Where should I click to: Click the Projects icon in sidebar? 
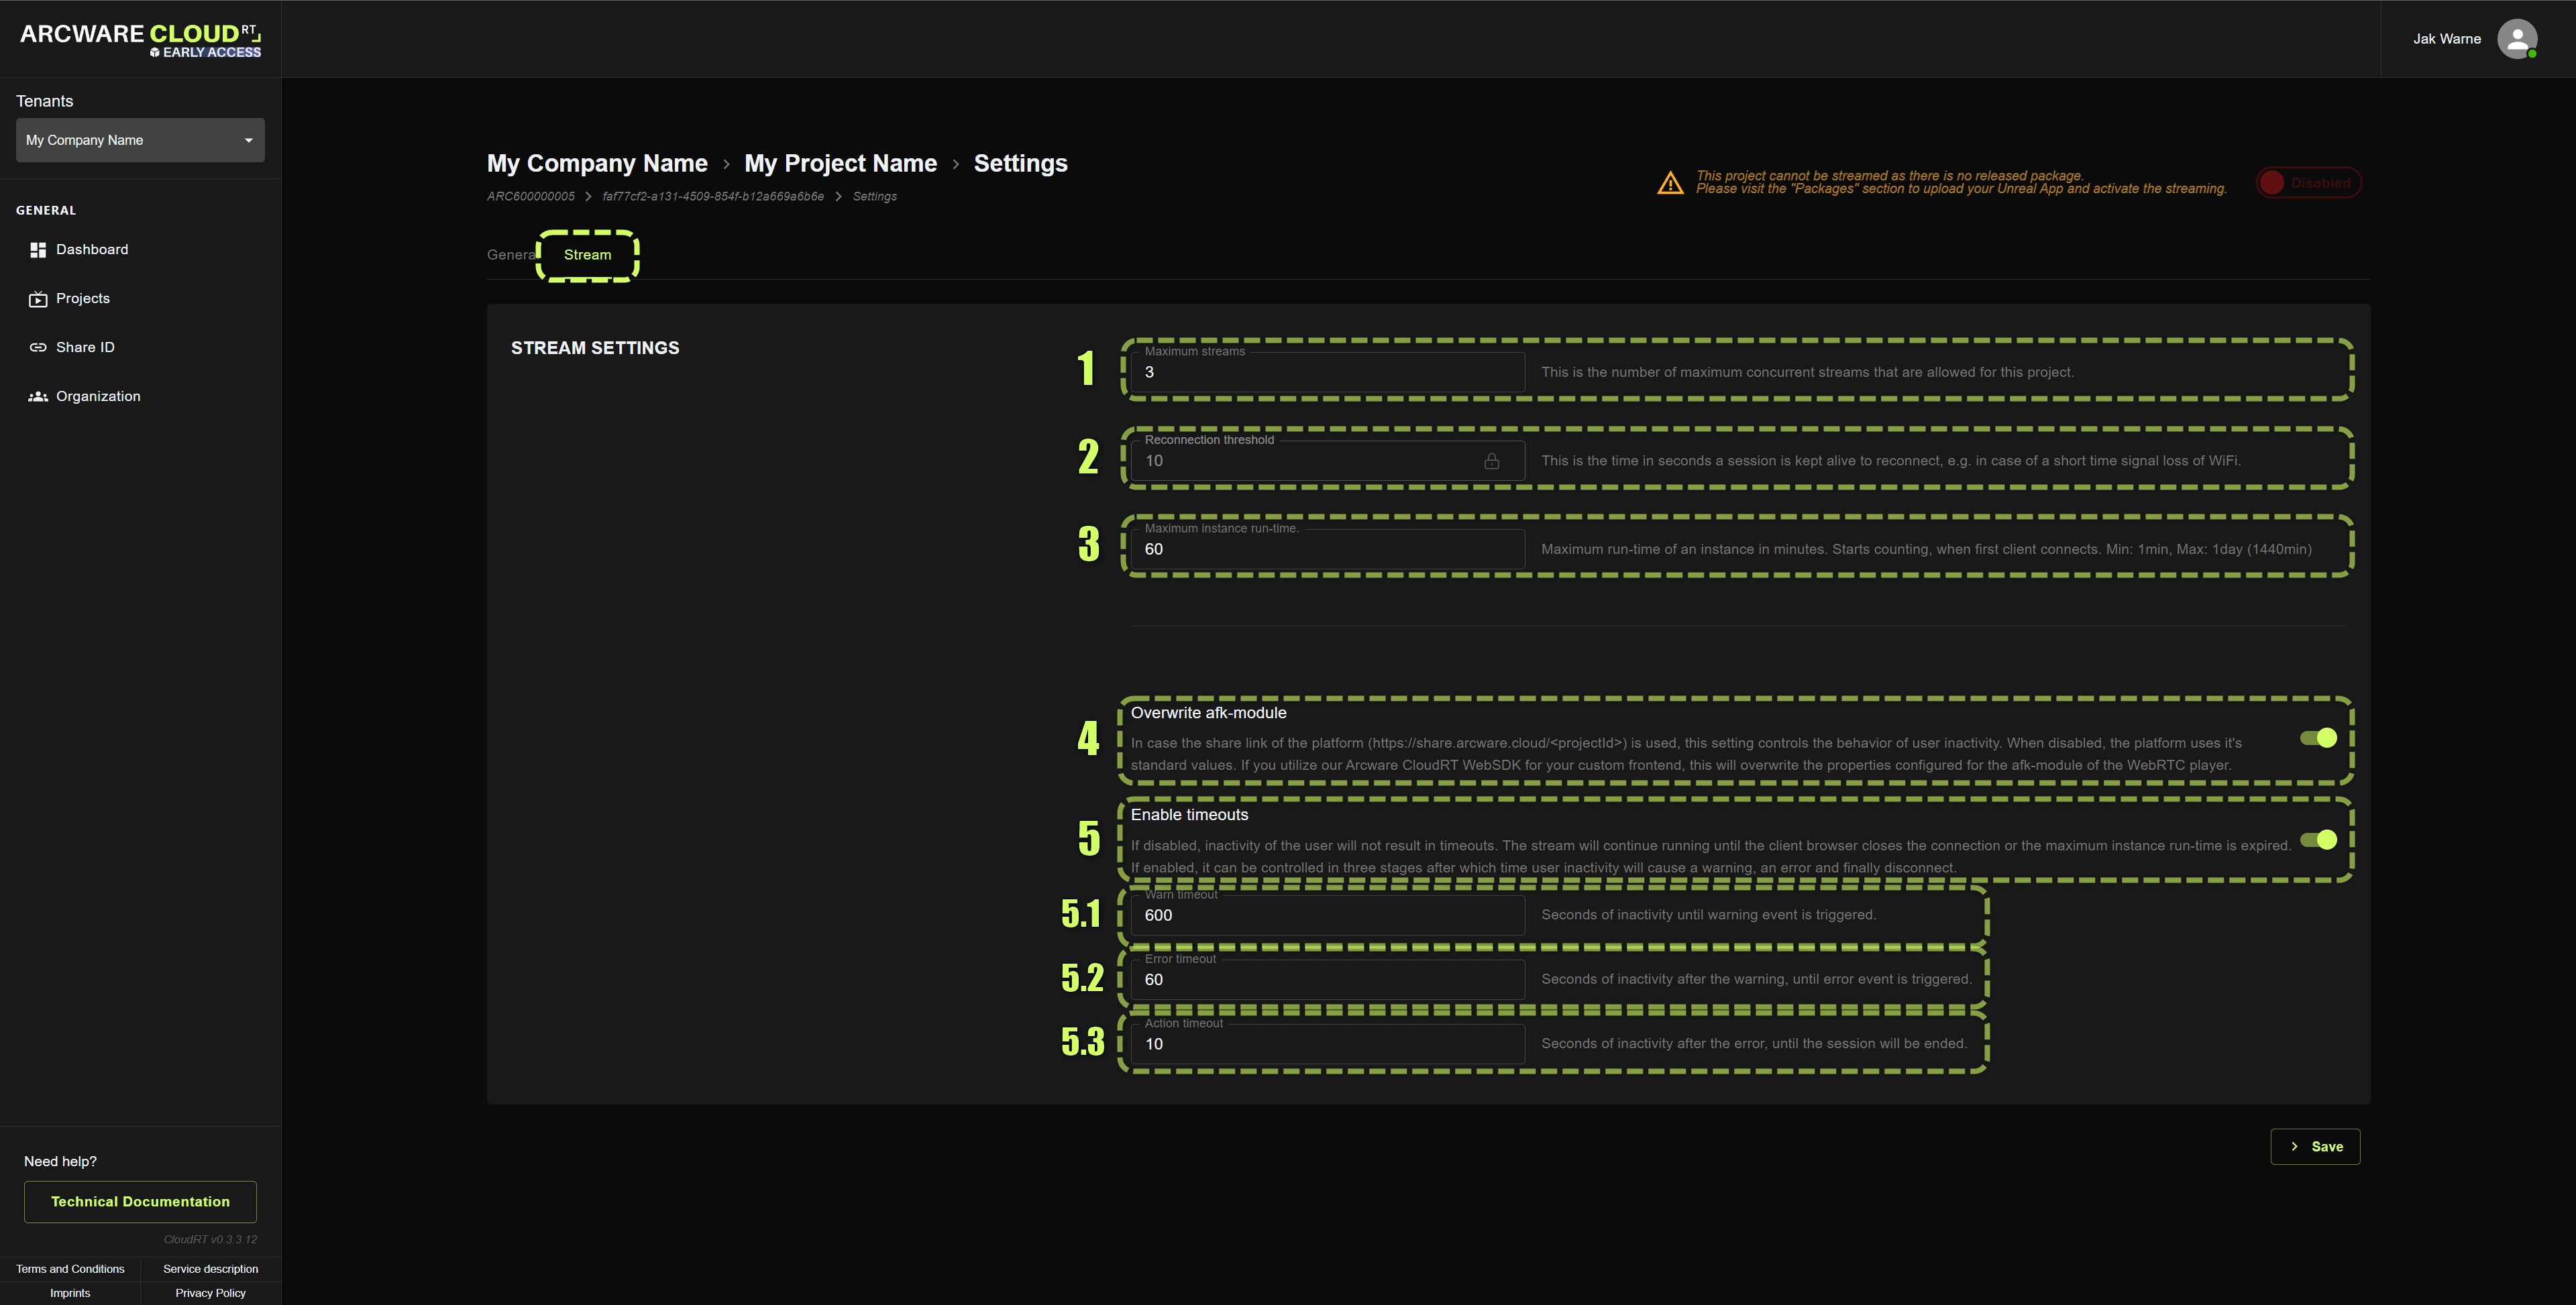click(x=38, y=299)
